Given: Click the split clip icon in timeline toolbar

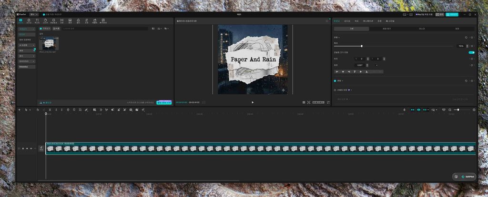Looking at the screenshot, I should [x=50, y=110].
